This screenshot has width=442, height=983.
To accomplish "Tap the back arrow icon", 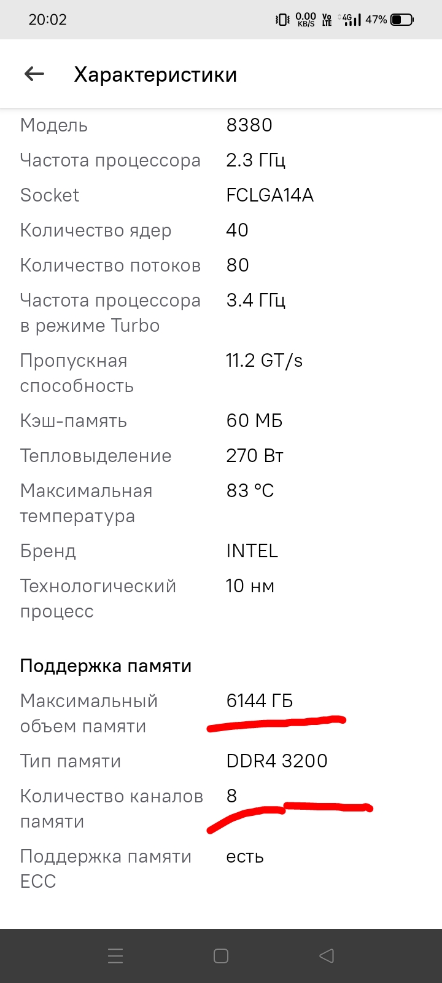I will click(34, 74).
